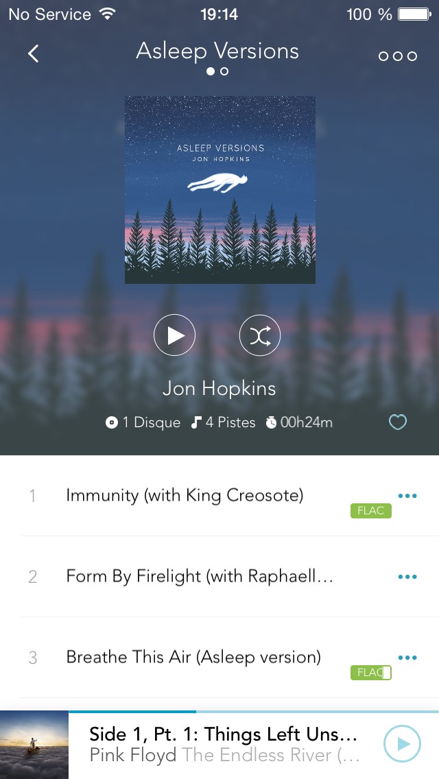Image resolution: width=439 pixels, height=779 pixels.
Task: Seek on the mini player progress bar
Action: click(254, 711)
